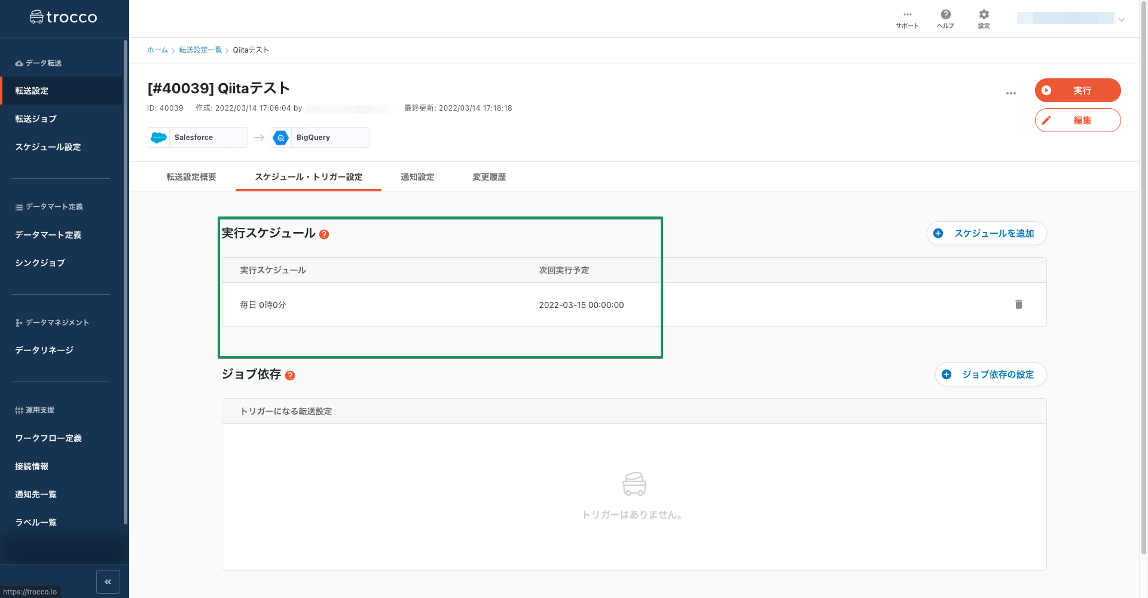Image resolution: width=1148 pixels, height=598 pixels.
Task: Click the BigQuery destination icon
Action: point(280,138)
